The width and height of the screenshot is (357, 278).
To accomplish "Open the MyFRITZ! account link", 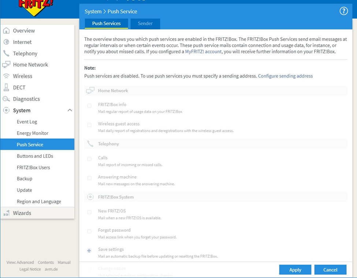I will click(x=203, y=52).
